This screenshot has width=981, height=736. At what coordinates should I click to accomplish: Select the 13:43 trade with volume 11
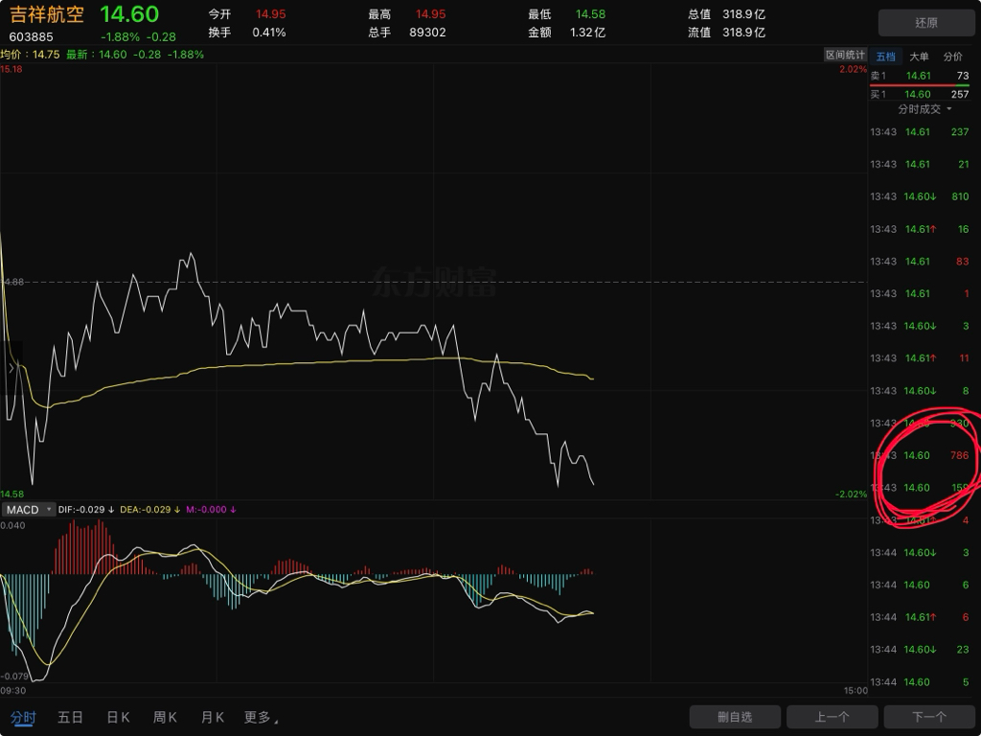click(919, 358)
